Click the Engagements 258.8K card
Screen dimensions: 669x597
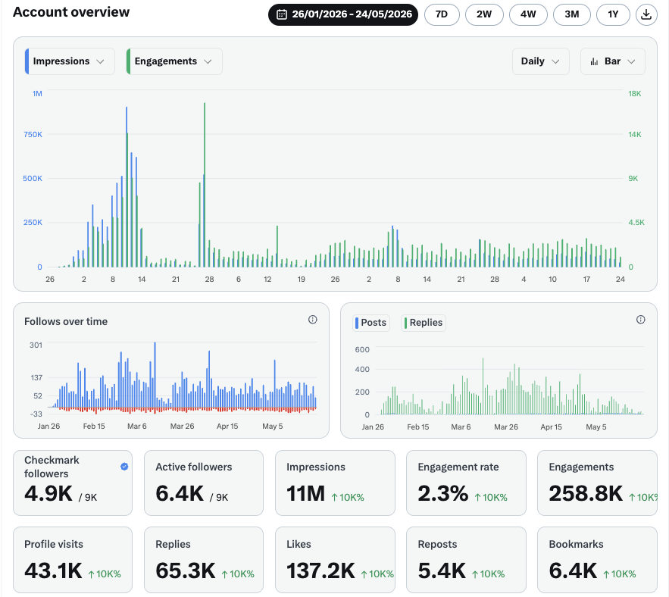[597, 483]
